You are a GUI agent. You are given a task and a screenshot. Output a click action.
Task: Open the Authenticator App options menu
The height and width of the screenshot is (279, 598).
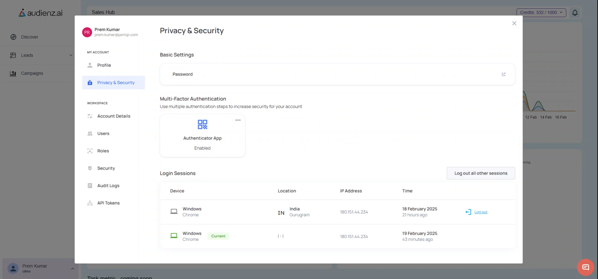(238, 120)
